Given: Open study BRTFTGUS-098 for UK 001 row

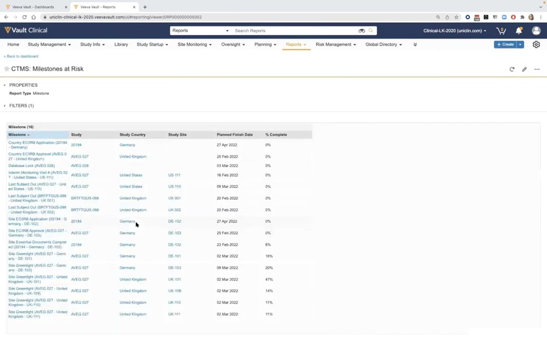Looking at the screenshot, I should click(x=85, y=198).
